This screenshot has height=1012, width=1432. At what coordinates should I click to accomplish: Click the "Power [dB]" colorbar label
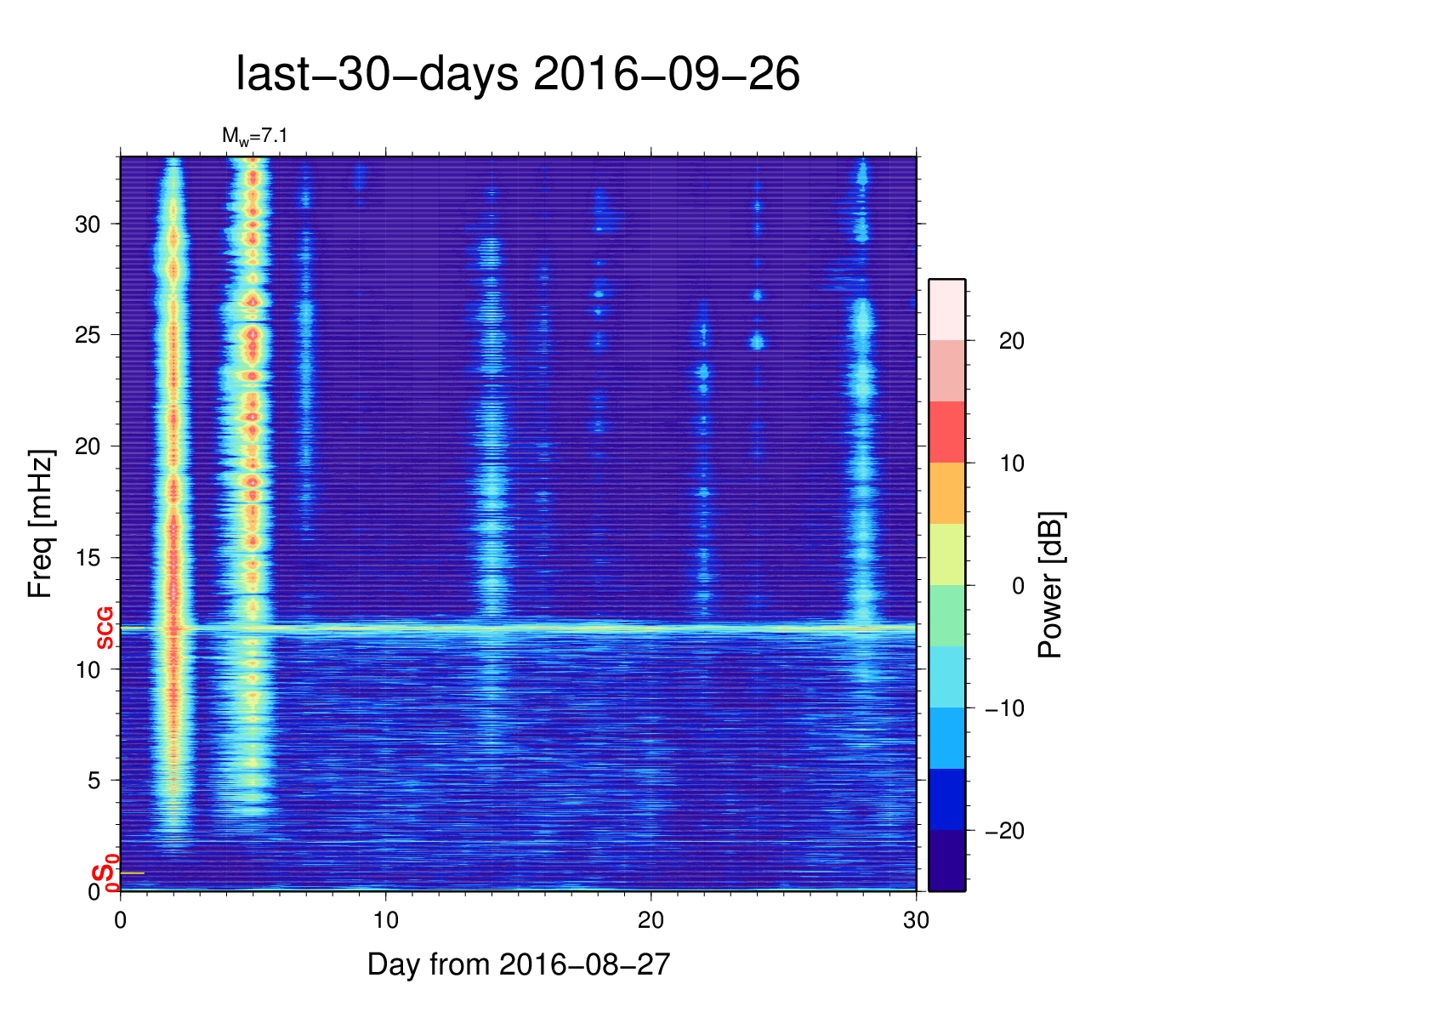pos(1051,585)
